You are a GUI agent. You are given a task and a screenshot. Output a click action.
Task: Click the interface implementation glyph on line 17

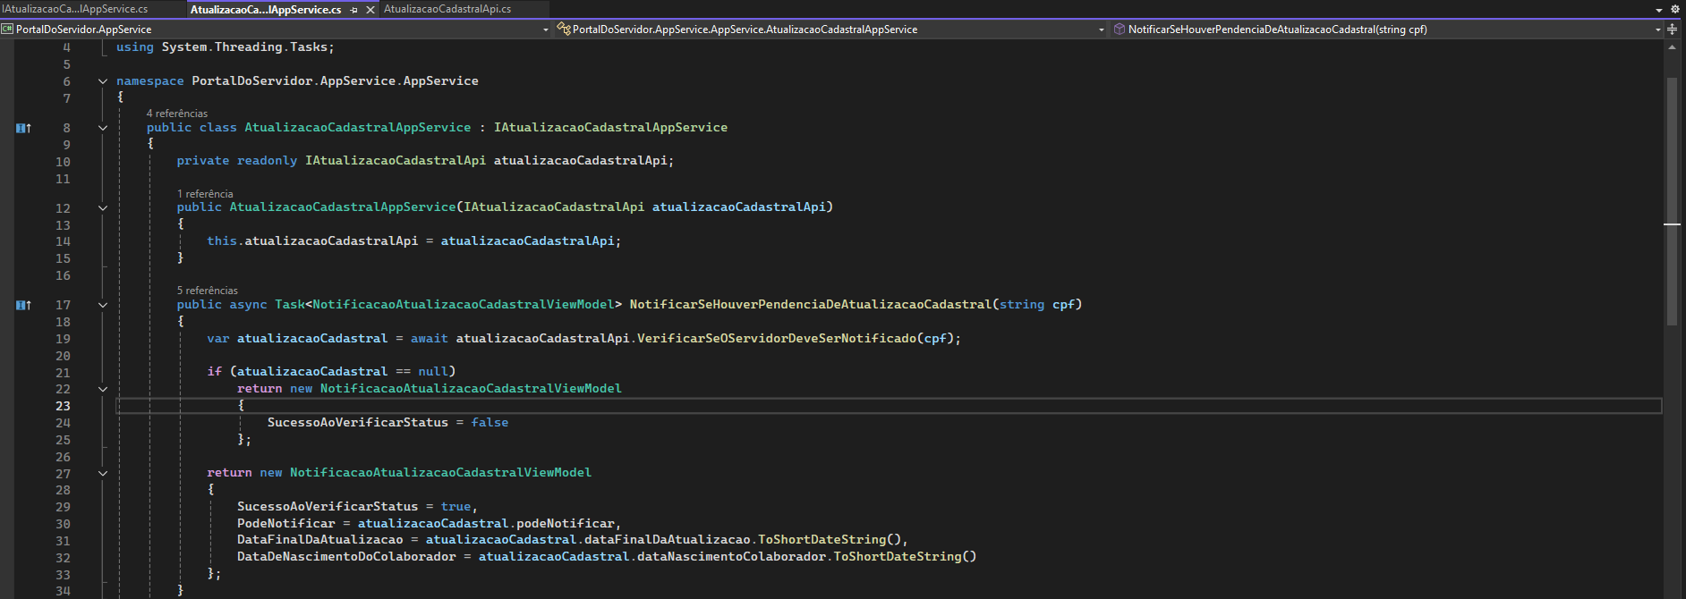23,305
